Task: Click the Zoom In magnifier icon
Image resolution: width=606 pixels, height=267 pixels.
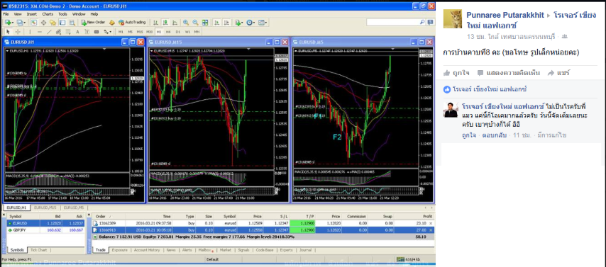Action: [x=186, y=23]
